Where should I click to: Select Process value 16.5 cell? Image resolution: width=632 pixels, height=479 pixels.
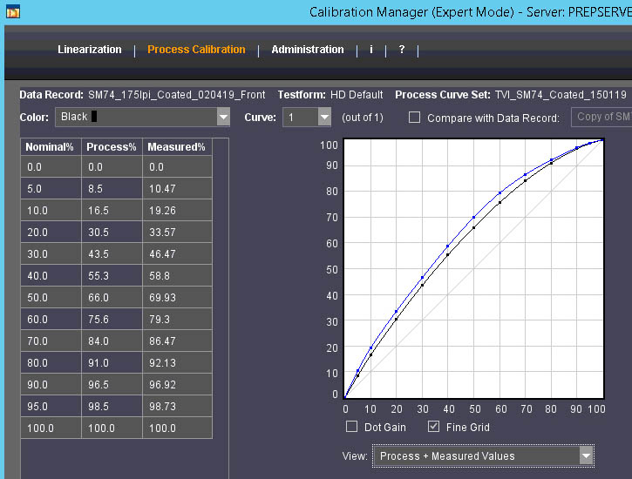click(112, 210)
